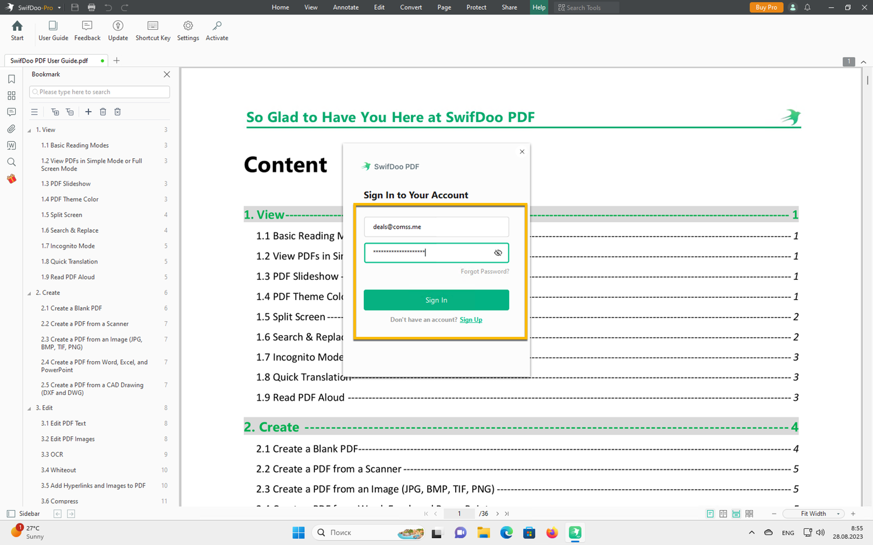The height and width of the screenshot is (545, 873).
Task: Delete the selected bookmark with the trash icon
Action: tap(103, 112)
